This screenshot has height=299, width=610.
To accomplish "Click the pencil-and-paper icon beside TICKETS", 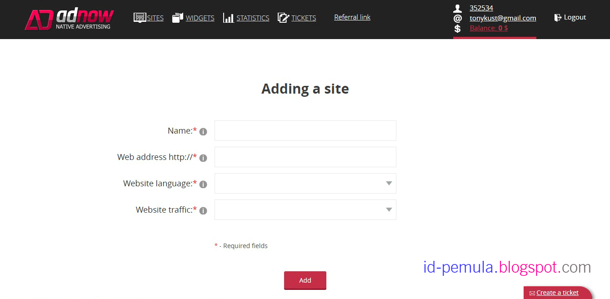I will point(283,18).
